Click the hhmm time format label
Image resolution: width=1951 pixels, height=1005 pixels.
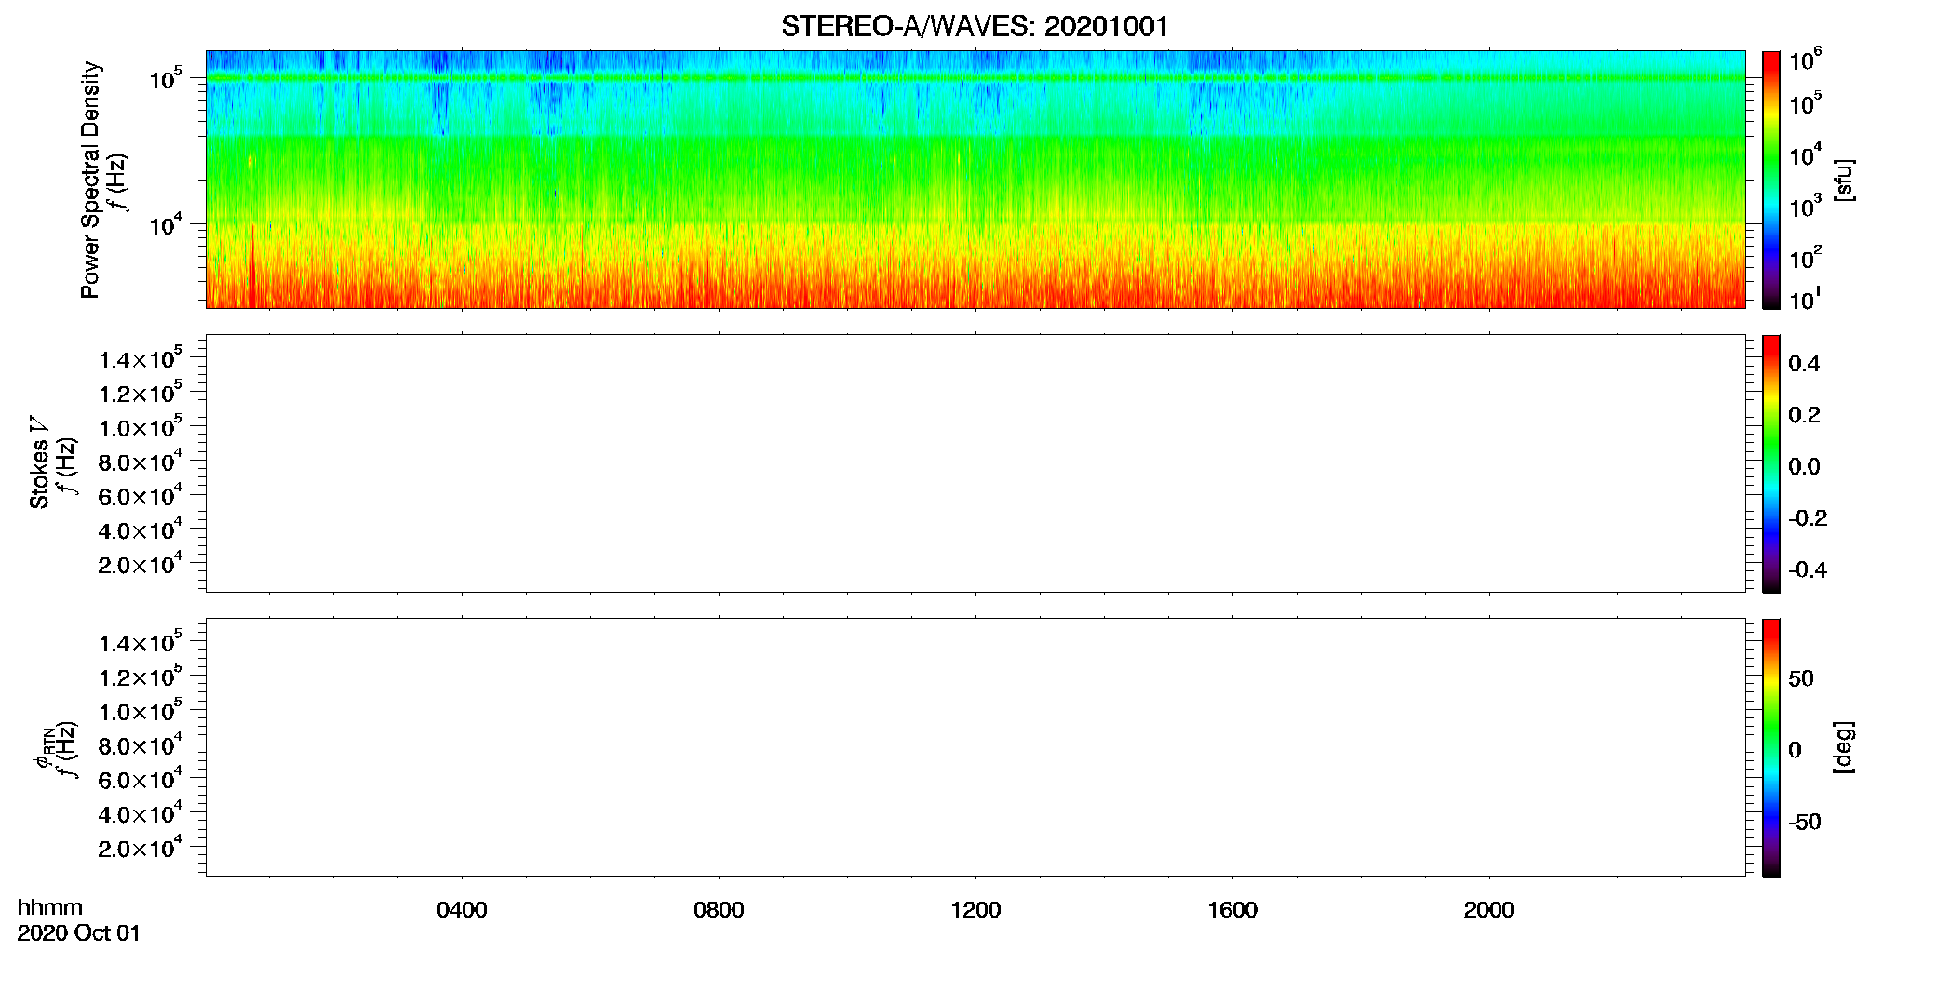coord(50,908)
